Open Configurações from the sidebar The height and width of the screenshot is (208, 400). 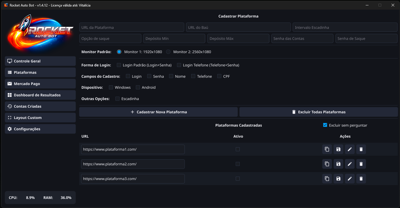coord(40,129)
